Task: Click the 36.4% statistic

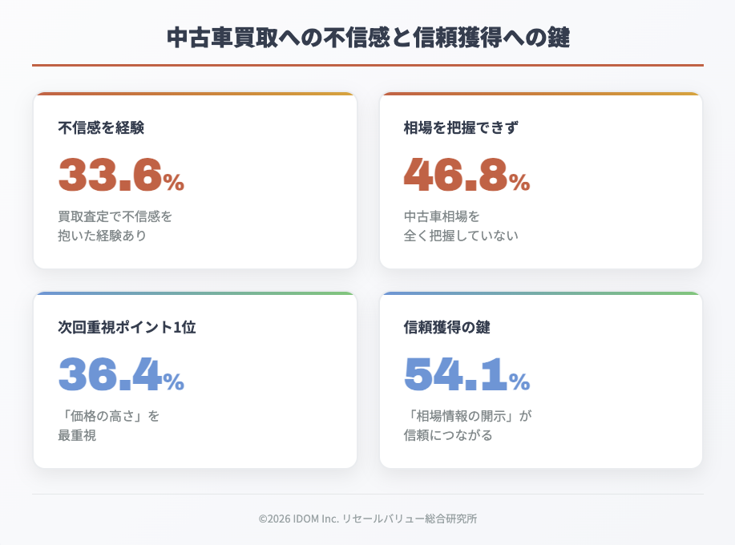Action: tap(121, 373)
